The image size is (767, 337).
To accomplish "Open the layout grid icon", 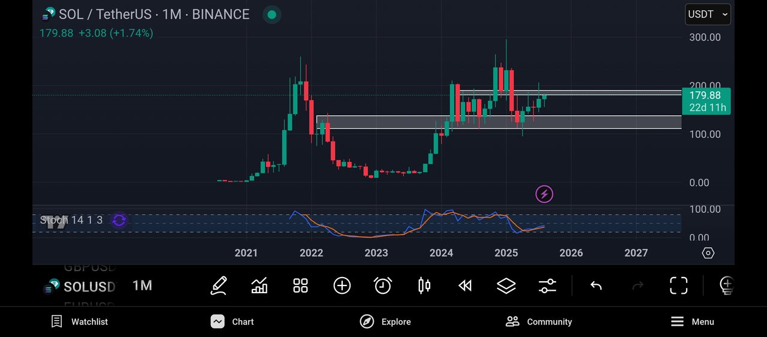I will (x=300, y=285).
